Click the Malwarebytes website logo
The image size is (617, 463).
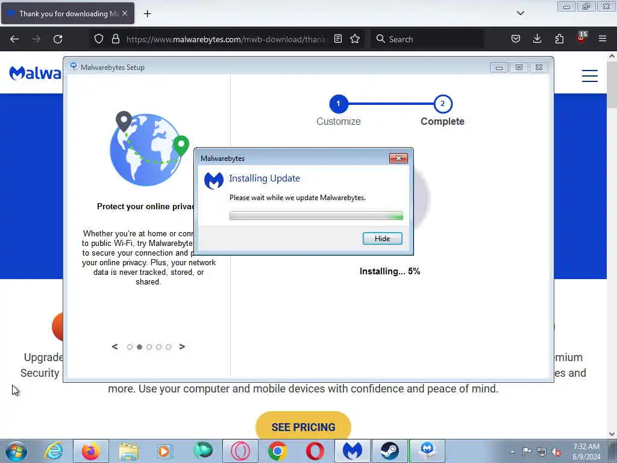click(x=36, y=73)
